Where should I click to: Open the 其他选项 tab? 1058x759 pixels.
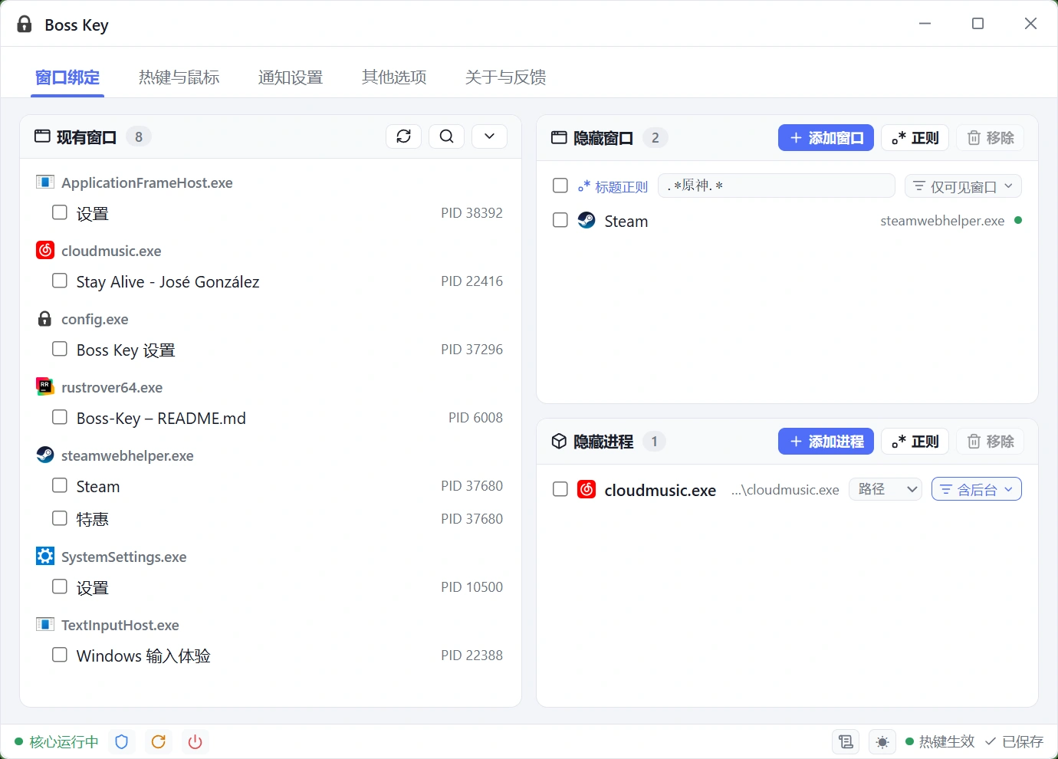(x=394, y=77)
